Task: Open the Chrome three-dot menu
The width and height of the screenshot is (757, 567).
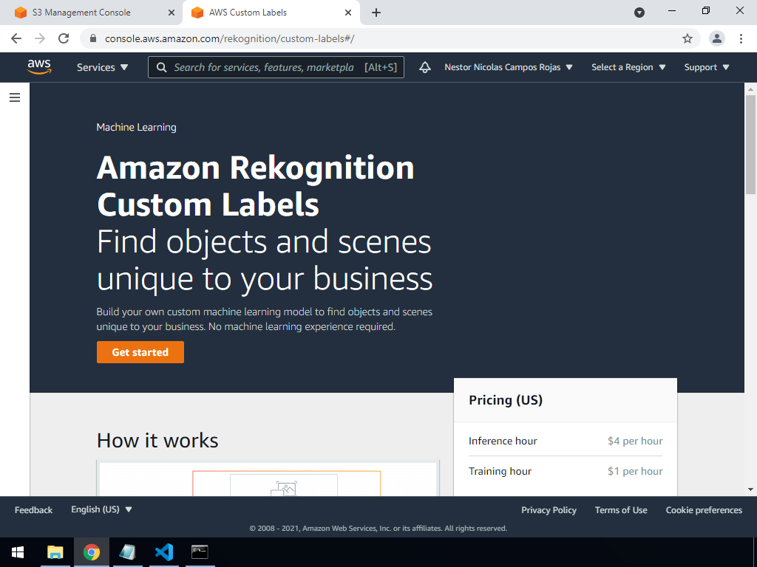Action: [741, 38]
